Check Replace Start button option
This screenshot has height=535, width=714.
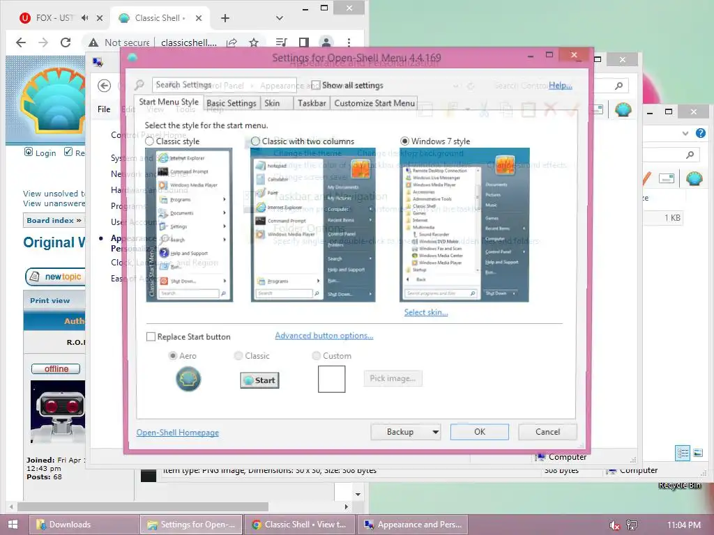pos(151,336)
